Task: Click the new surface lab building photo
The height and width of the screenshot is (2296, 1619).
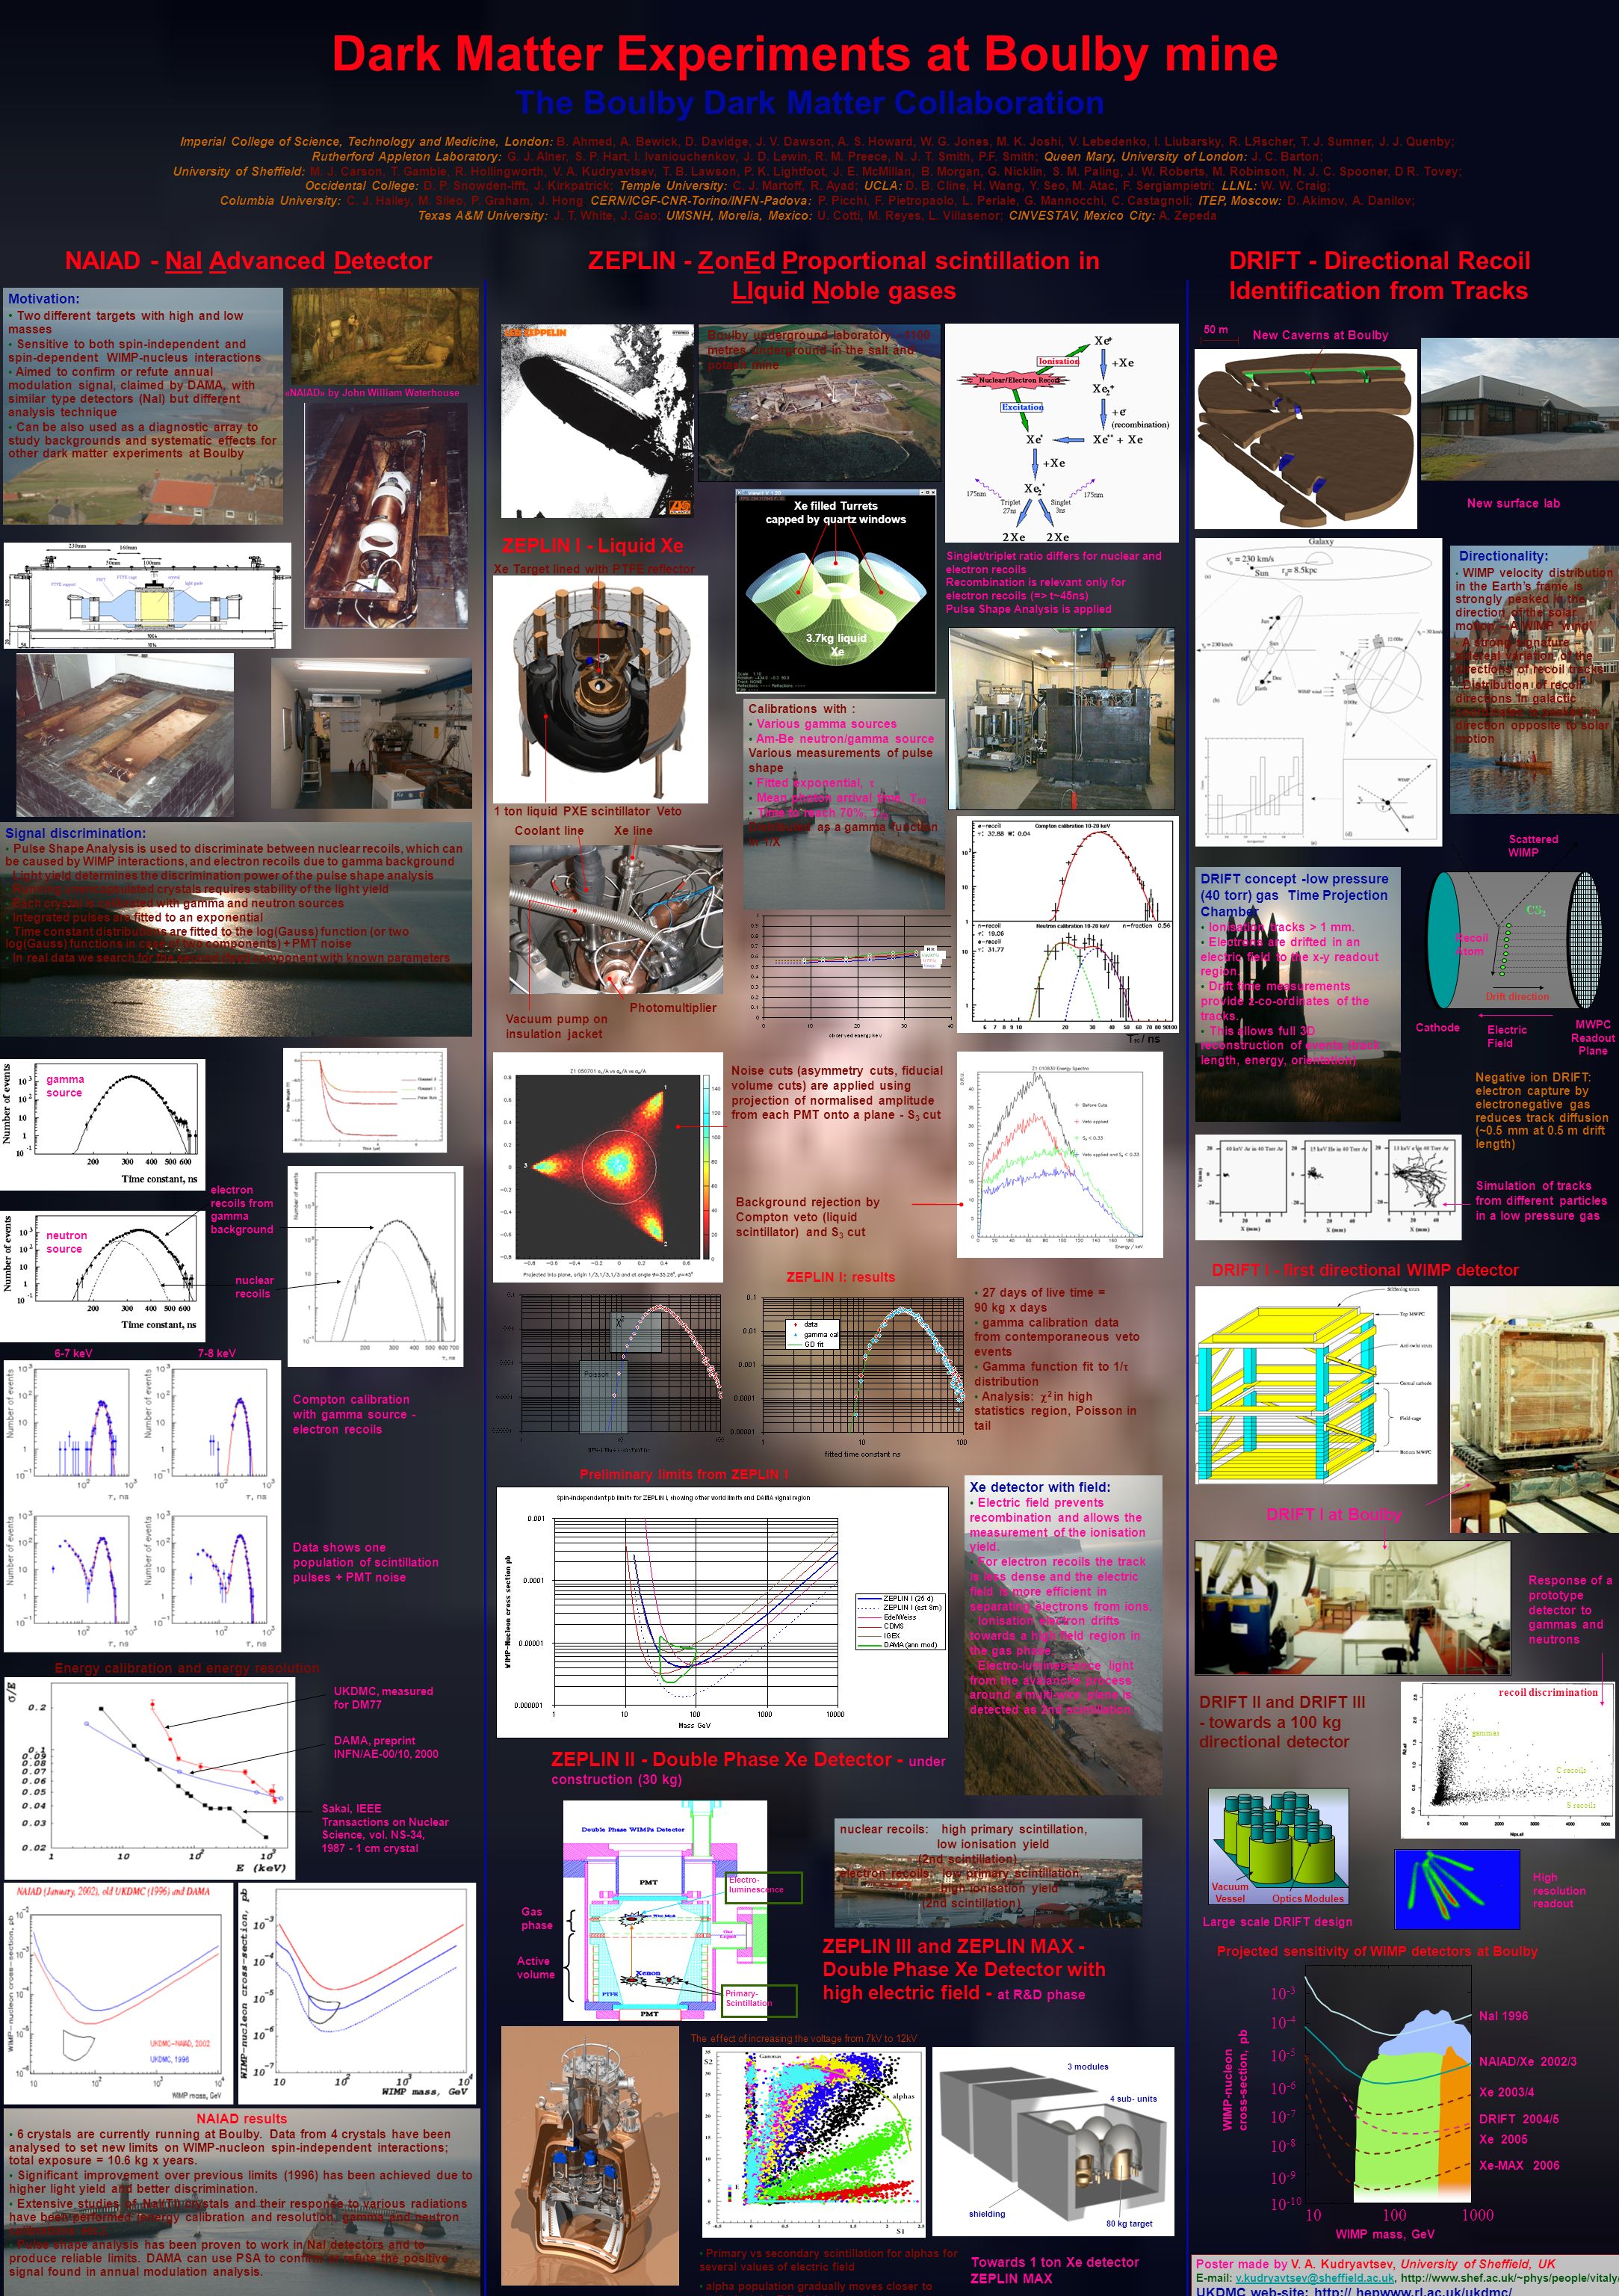Action: point(1519,410)
